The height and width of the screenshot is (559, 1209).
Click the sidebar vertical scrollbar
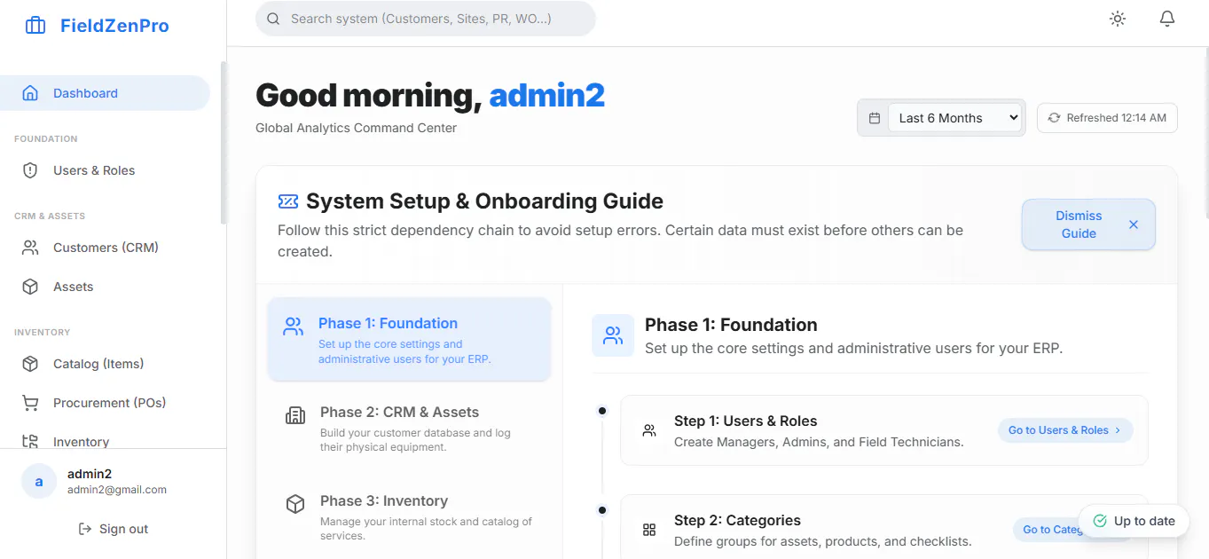[224, 142]
